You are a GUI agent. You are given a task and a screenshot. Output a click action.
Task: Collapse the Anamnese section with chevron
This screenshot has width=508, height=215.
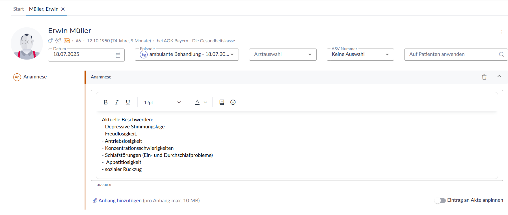[x=499, y=76]
